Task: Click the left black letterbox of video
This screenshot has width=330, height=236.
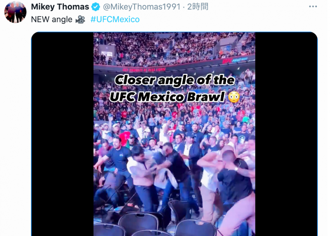Action: pos(63,134)
